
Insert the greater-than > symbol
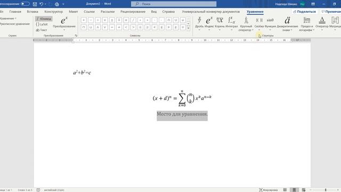pos(133,27)
